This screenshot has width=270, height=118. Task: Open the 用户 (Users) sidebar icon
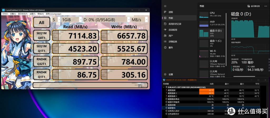(x=165, y=36)
